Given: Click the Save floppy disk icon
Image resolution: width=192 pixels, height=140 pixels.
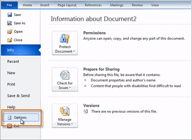Looking at the screenshot, I should point(10,15).
